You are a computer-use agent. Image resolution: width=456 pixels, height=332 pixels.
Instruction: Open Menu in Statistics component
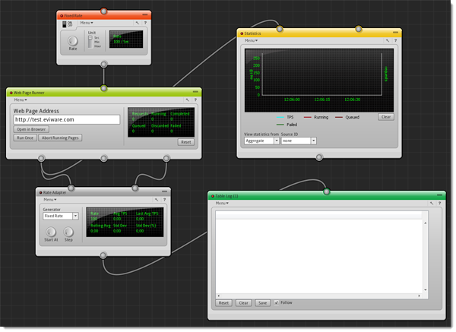tap(251, 41)
